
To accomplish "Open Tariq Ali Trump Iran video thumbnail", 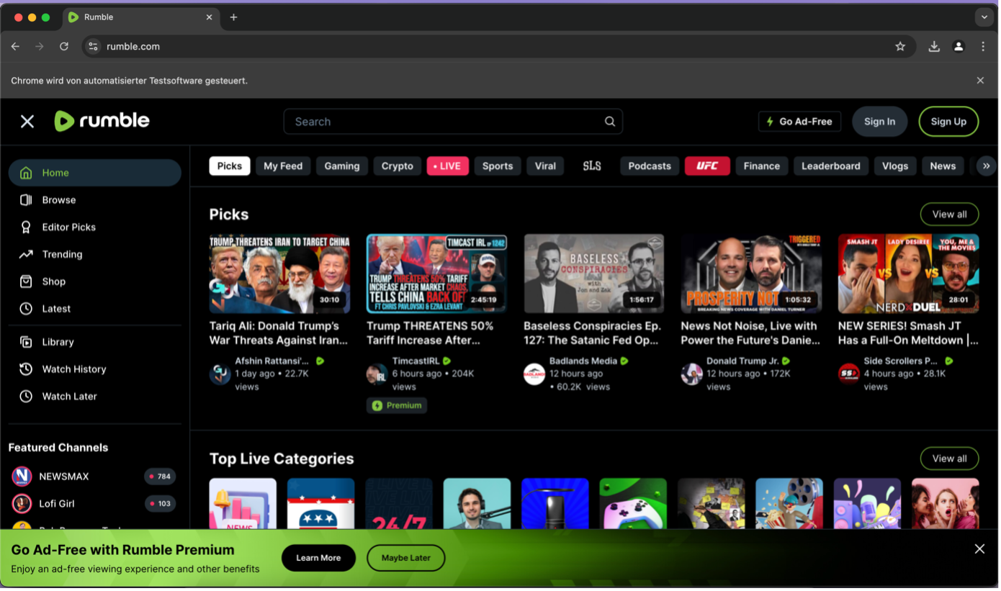I will [x=279, y=274].
